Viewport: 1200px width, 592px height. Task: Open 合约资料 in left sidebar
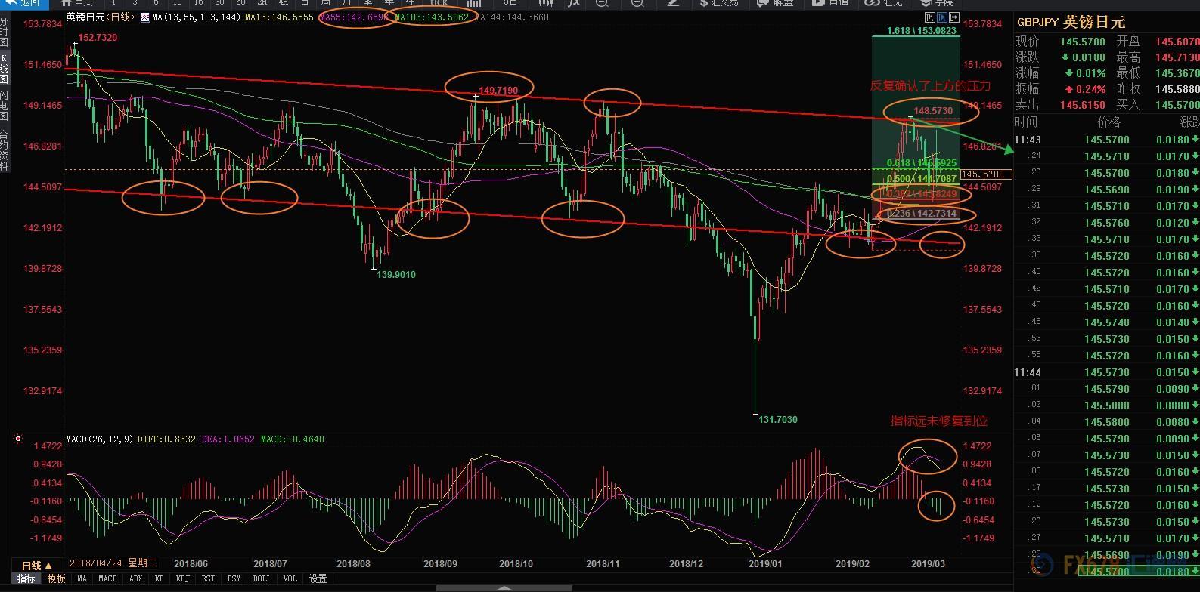[4, 150]
